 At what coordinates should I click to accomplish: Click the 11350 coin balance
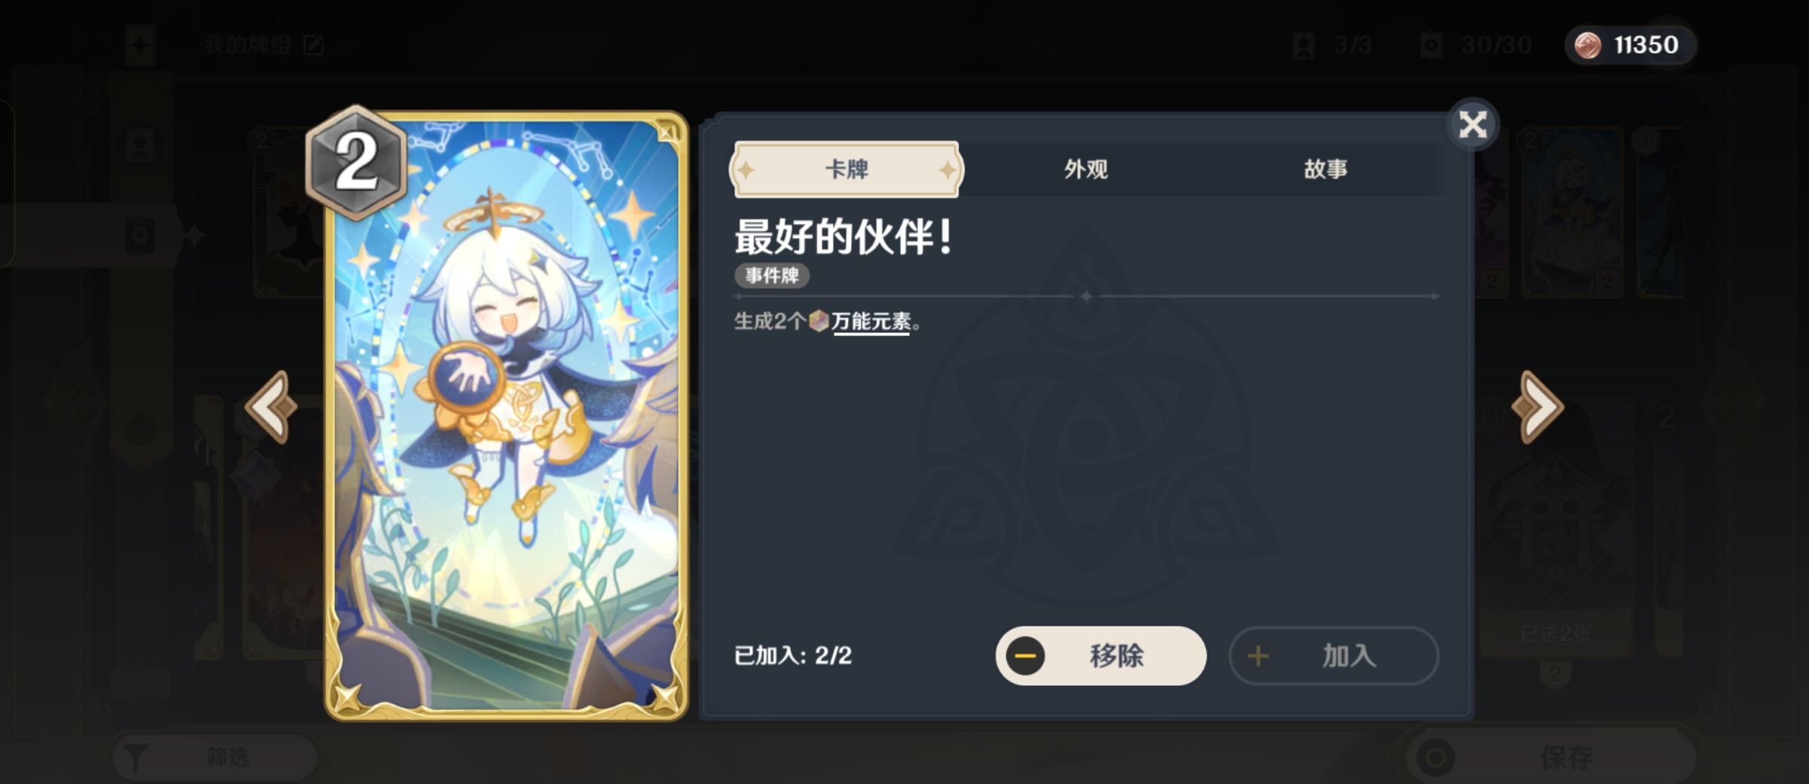[x=1646, y=45]
